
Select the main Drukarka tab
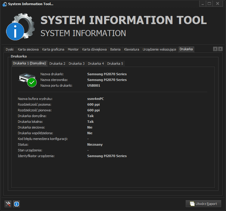click(x=186, y=49)
